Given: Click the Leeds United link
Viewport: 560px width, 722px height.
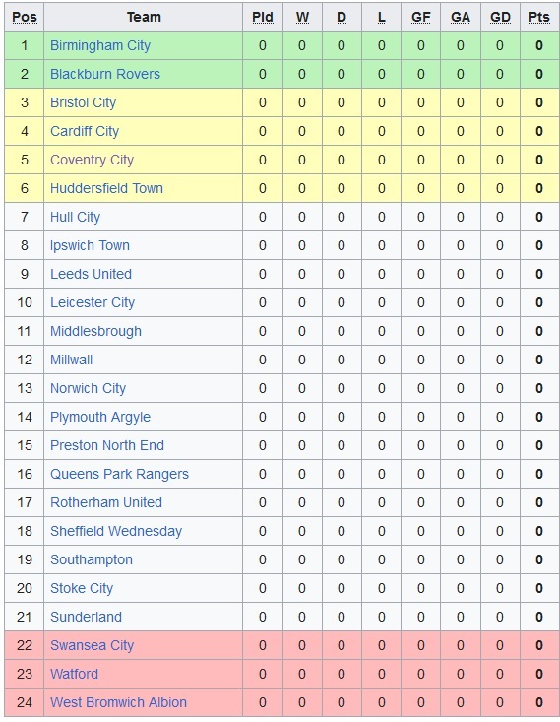Looking at the screenshot, I should (x=91, y=274).
